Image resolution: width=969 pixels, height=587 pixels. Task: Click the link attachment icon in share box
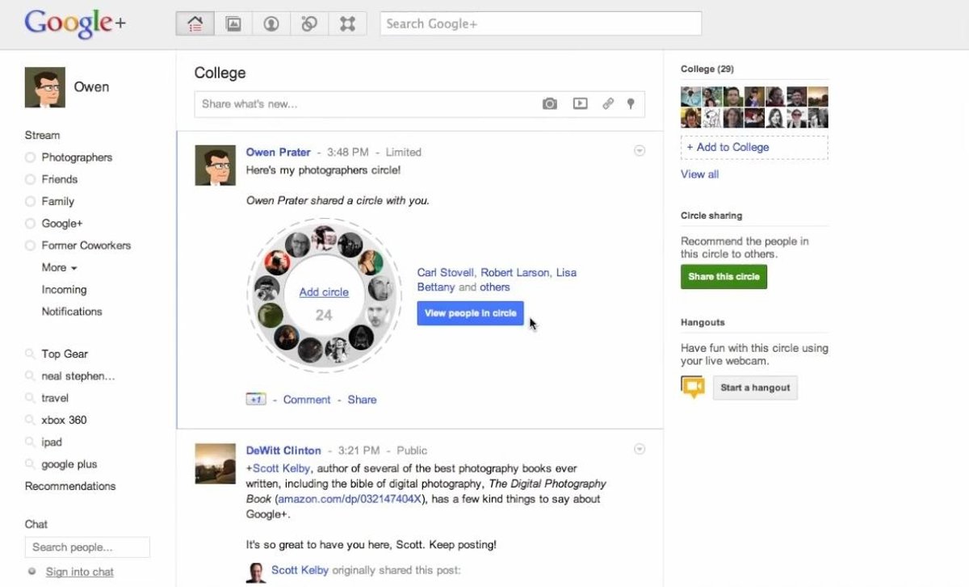coord(608,103)
